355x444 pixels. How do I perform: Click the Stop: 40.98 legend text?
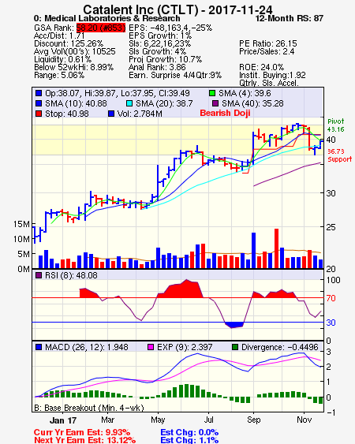pyautogui.click(x=66, y=114)
